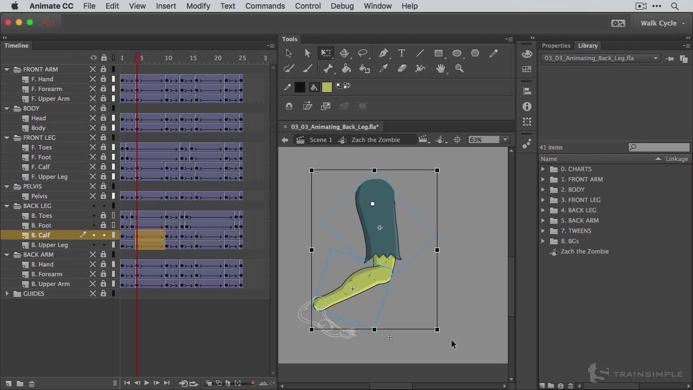Open the Align panel icon
The width and height of the screenshot is (693, 390).
527,91
